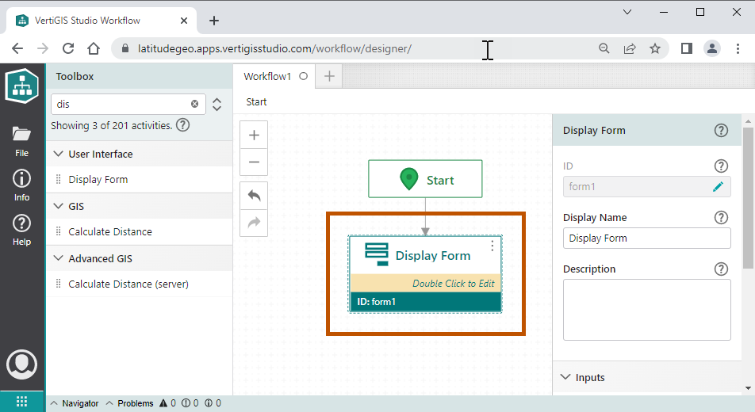The width and height of the screenshot is (755, 412).
Task: Open the Display Form activity options menu
Action: (x=492, y=246)
